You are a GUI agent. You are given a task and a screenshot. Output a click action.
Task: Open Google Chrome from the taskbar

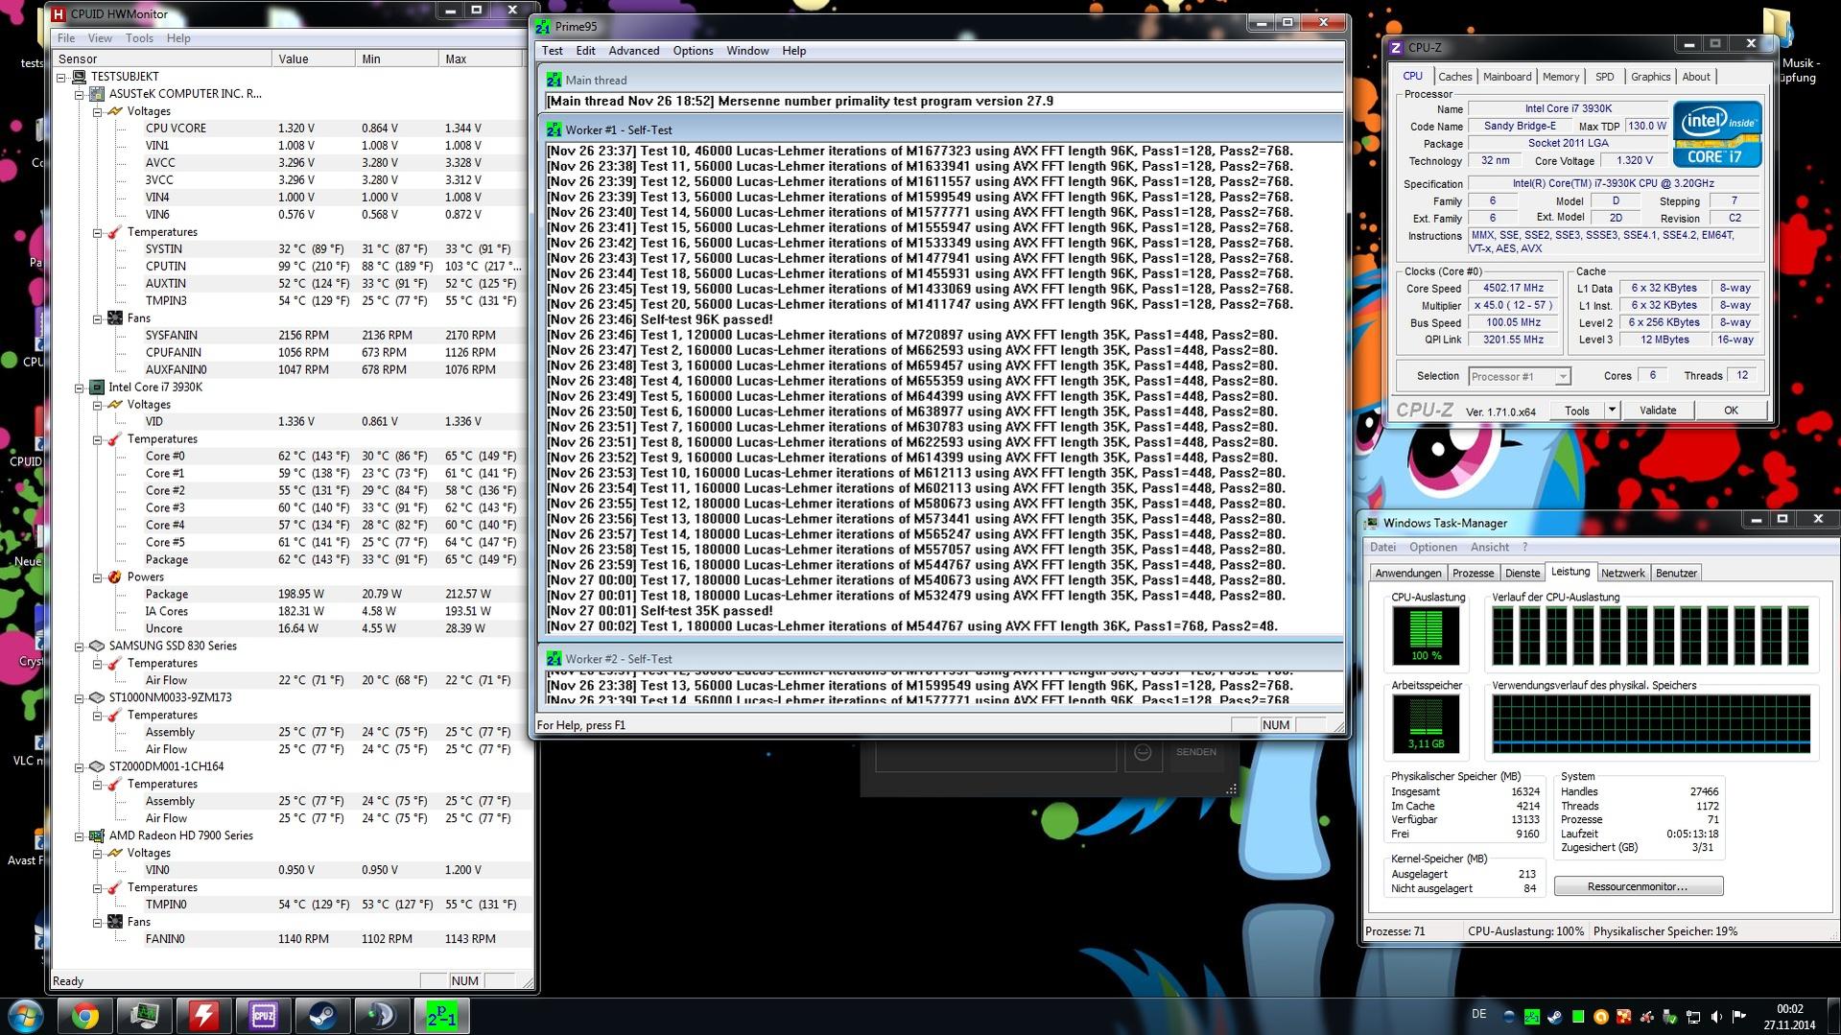[85, 1016]
